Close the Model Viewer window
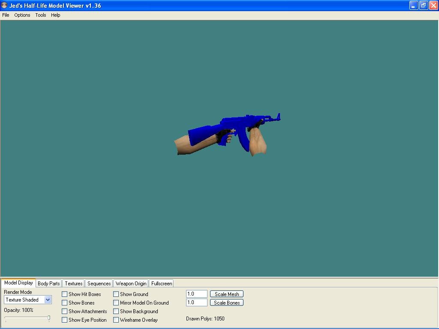Screen dimensions: 439x329 point(433,5)
